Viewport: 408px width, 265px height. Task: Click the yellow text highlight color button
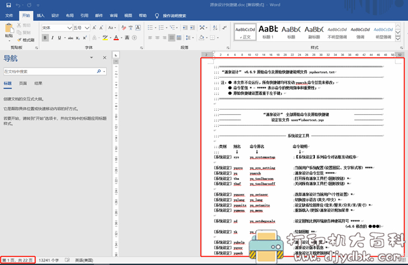[x=105, y=38]
